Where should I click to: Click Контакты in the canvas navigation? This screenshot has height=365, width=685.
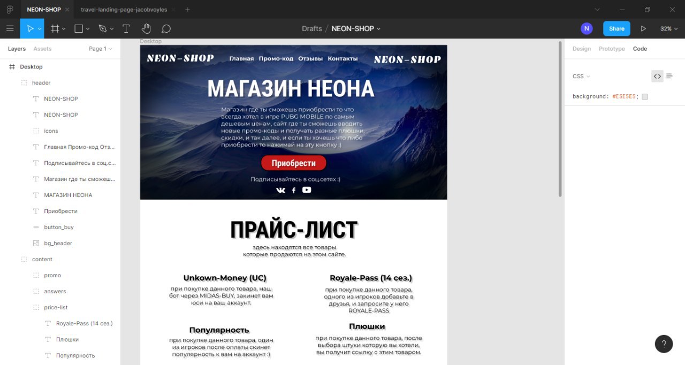pyautogui.click(x=342, y=58)
